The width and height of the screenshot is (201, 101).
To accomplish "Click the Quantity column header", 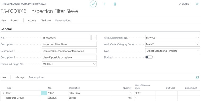I will click(x=127, y=88).
